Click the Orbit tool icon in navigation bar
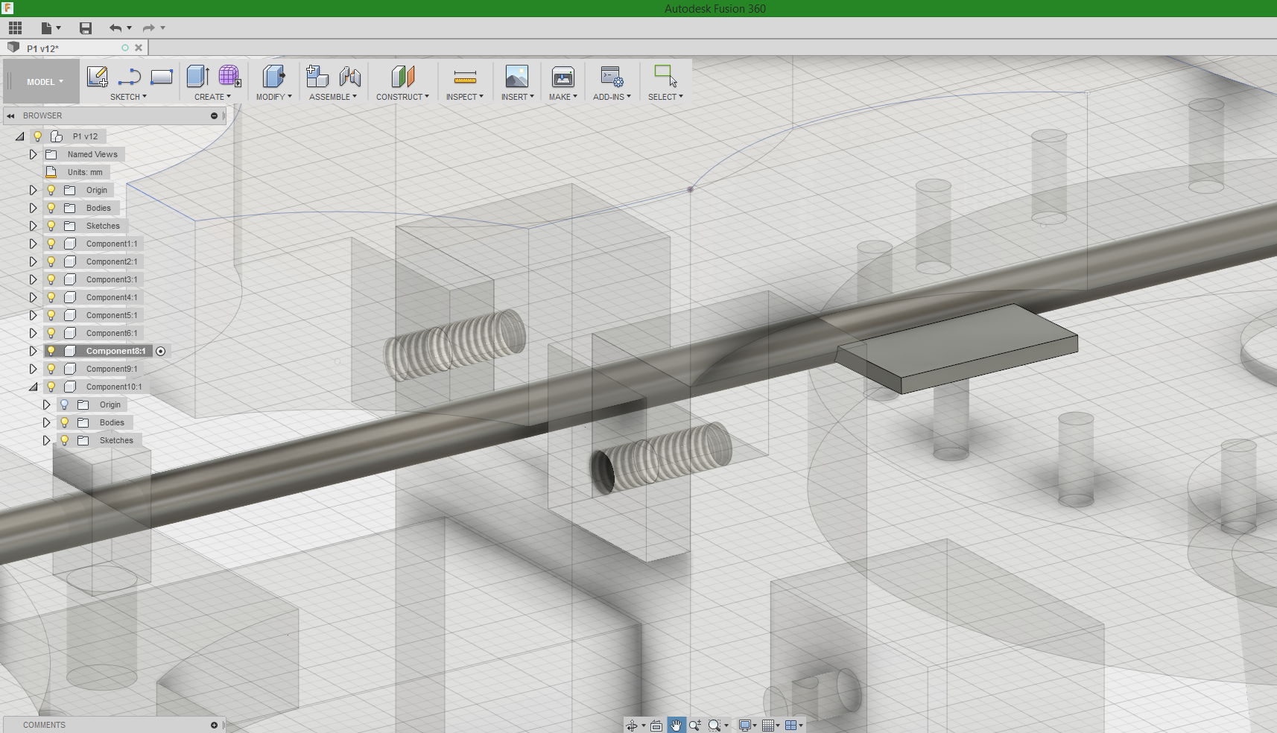The width and height of the screenshot is (1277, 733). point(632,726)
